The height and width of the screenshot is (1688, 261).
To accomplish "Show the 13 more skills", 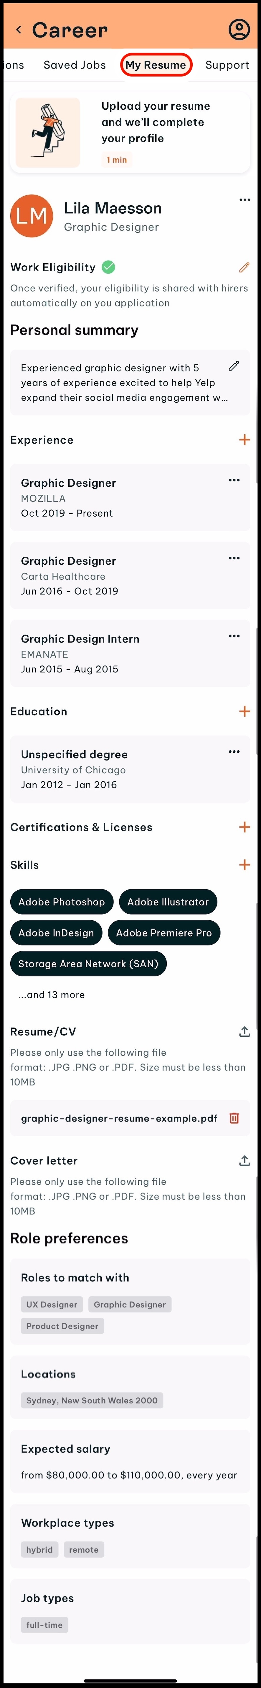I will pos(52,995).
